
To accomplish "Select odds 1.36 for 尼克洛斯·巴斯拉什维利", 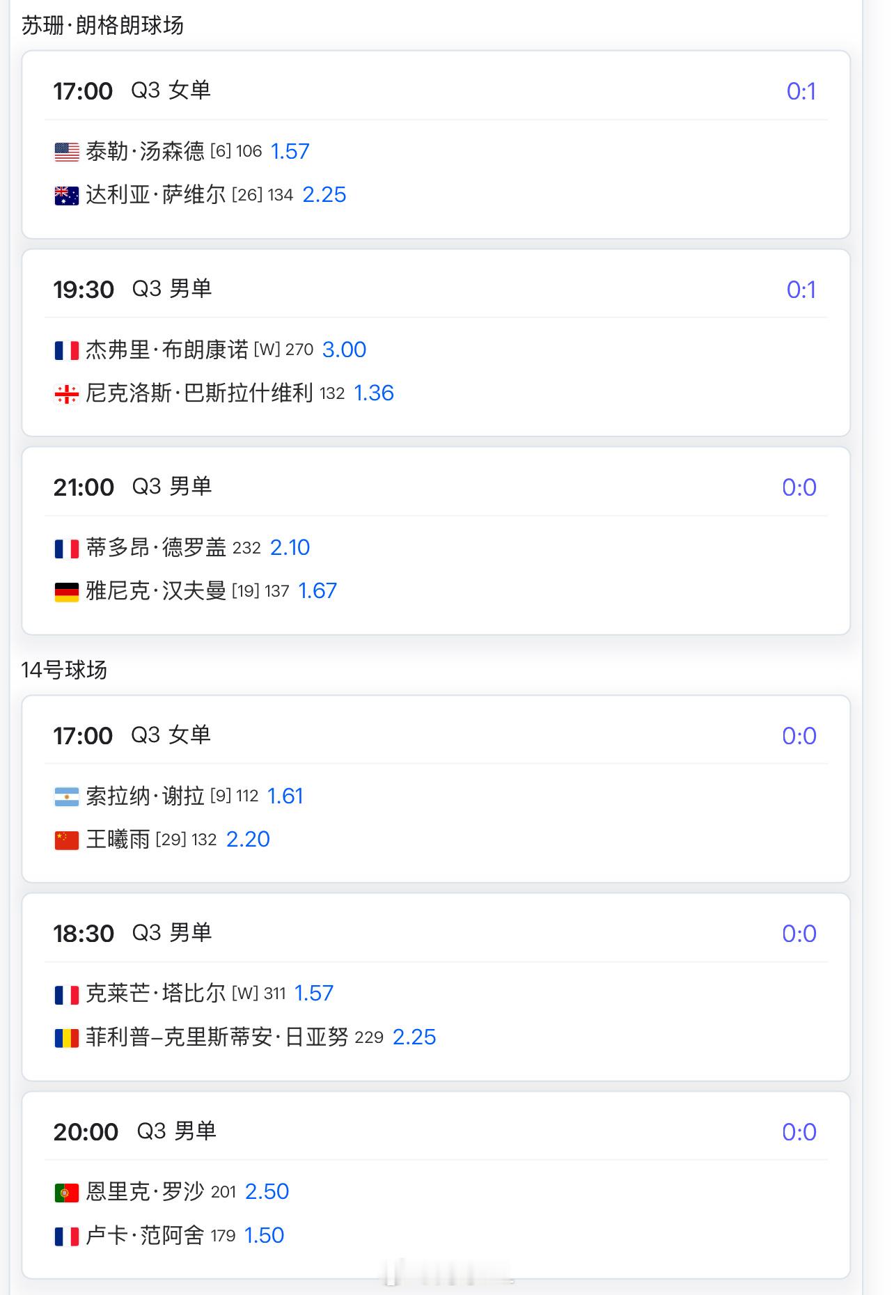I will click(x=374, y=393).
